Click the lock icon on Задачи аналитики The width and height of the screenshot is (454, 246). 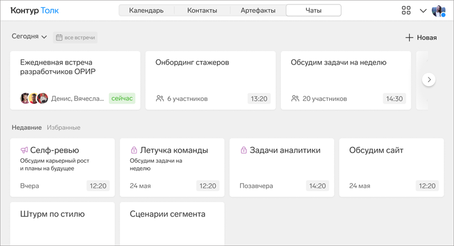point(243,150)
